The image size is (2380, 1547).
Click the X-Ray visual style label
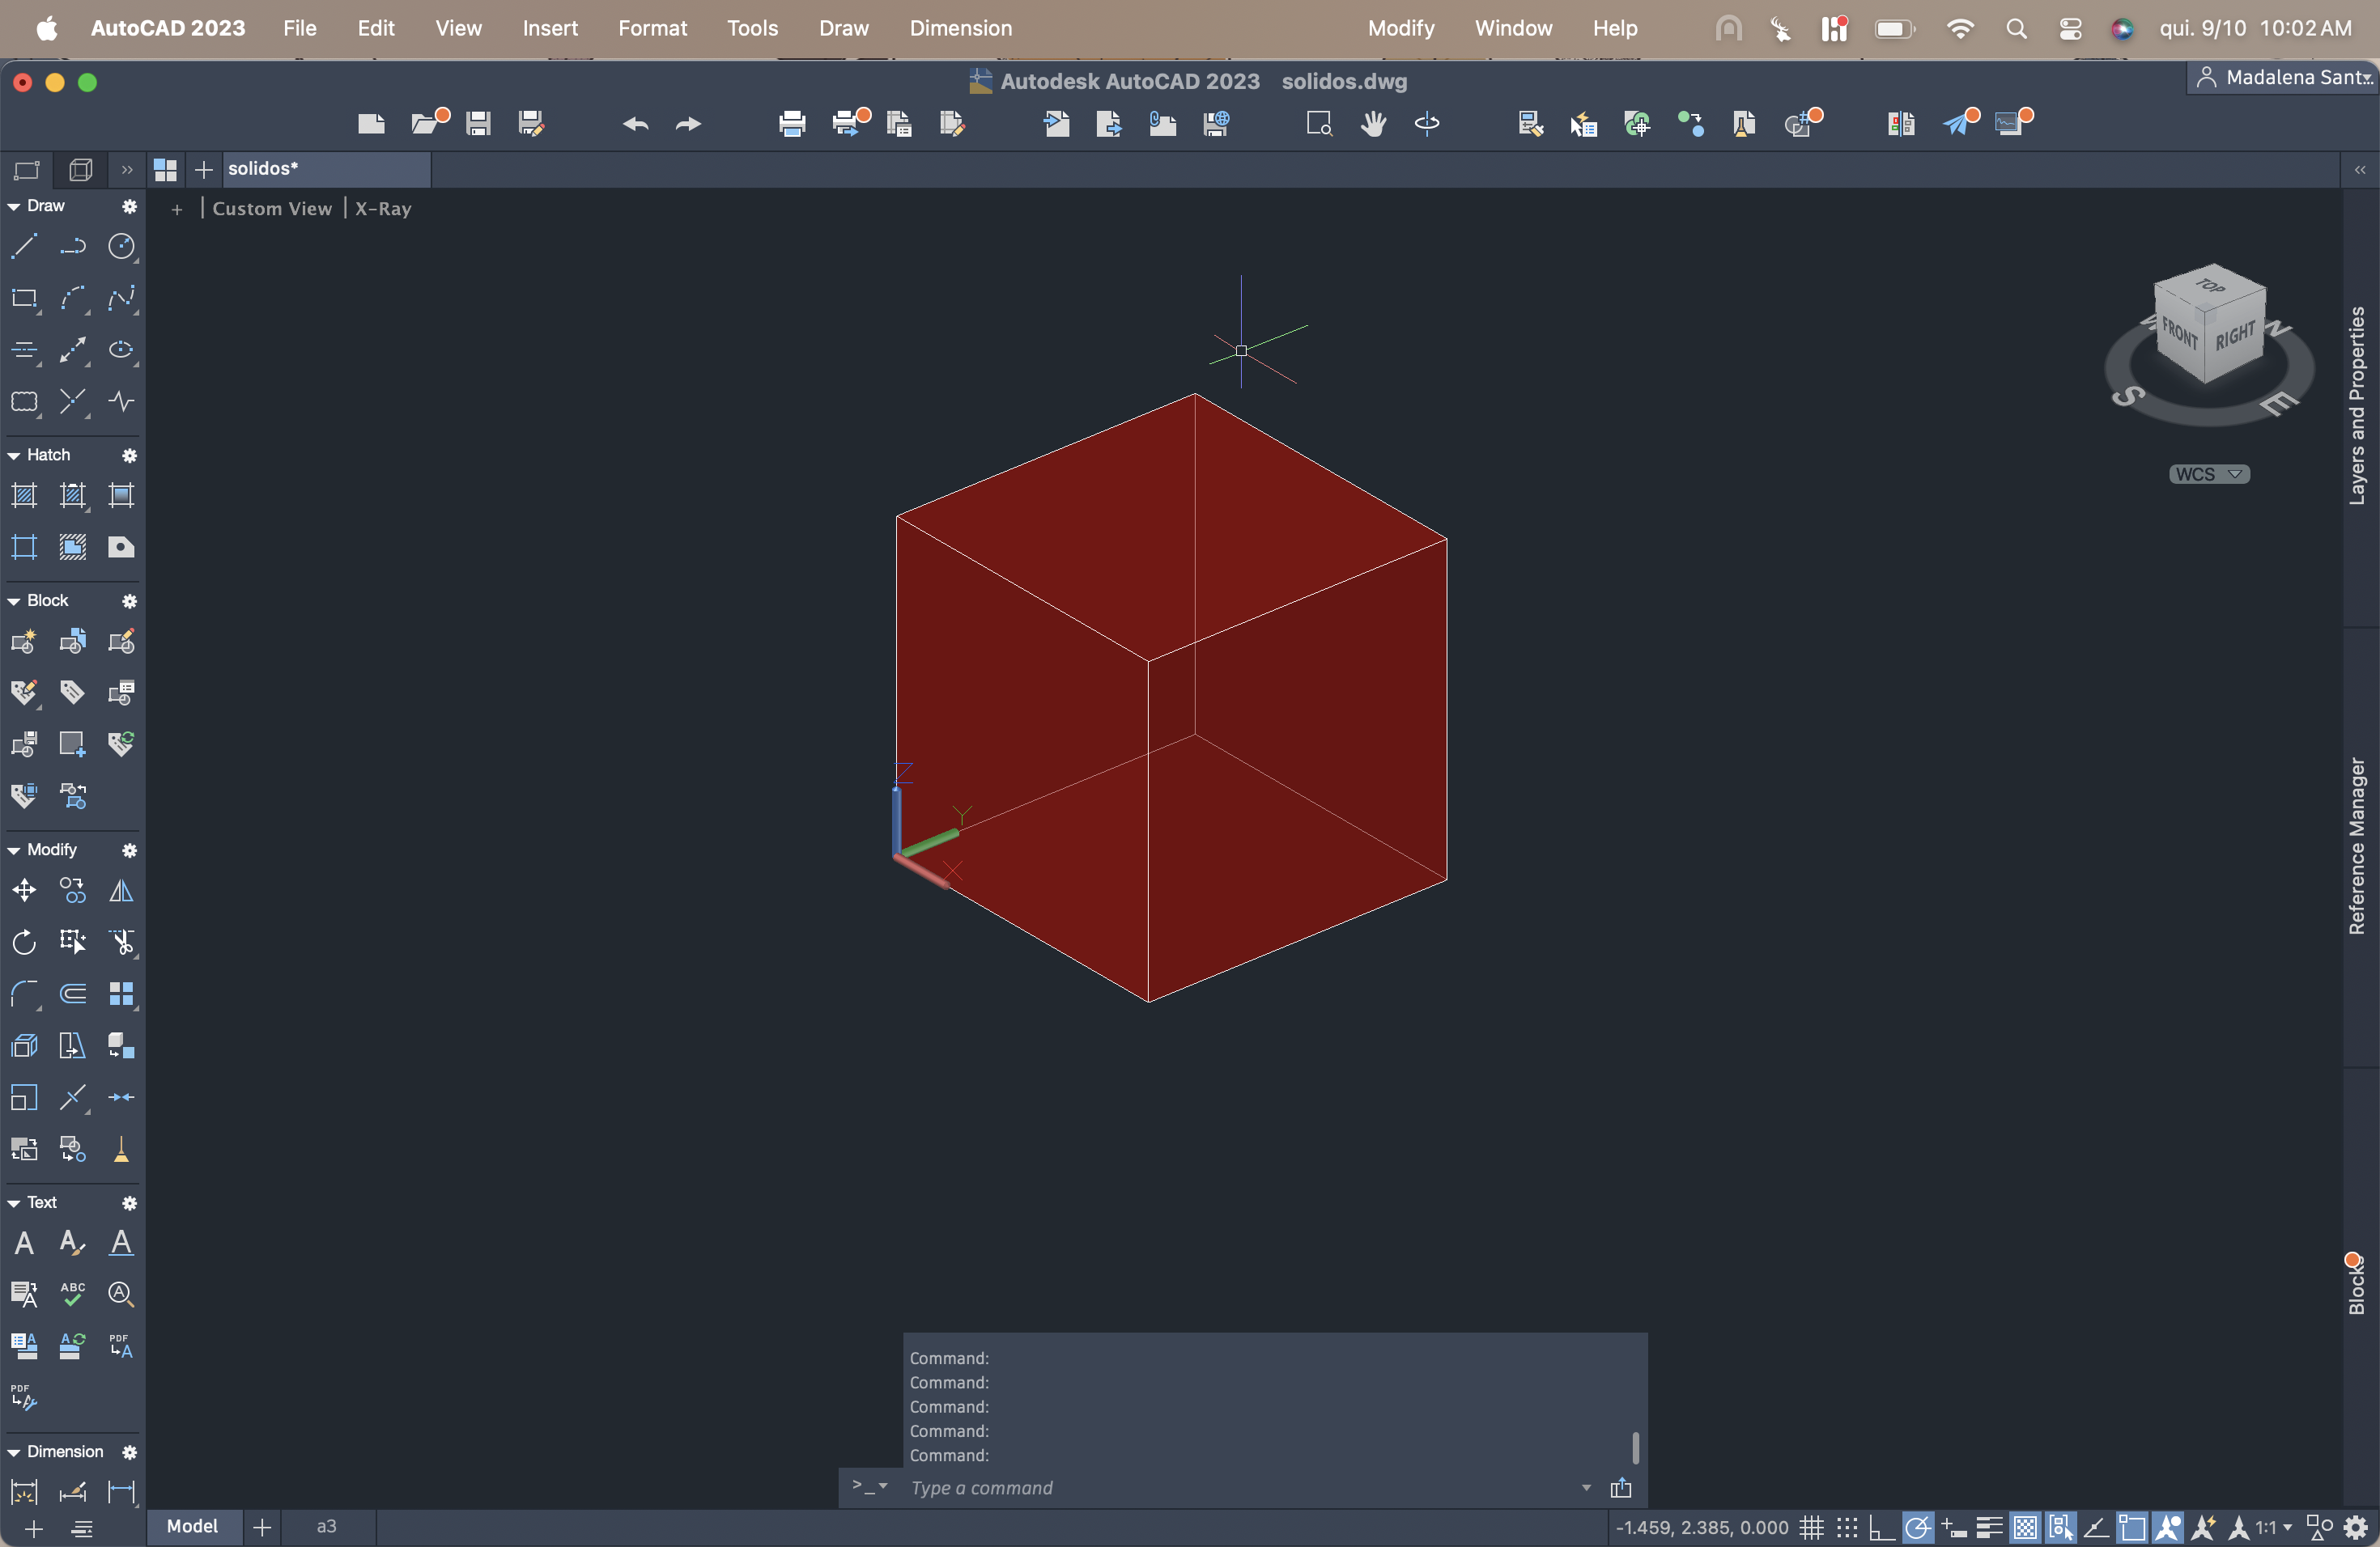(383, 209)
